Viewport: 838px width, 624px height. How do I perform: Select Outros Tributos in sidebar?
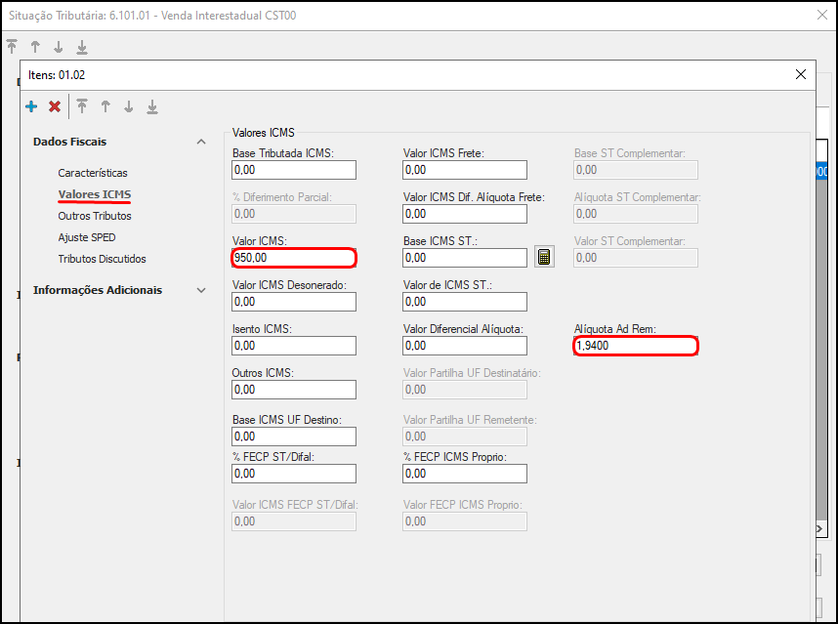[95, 216]
